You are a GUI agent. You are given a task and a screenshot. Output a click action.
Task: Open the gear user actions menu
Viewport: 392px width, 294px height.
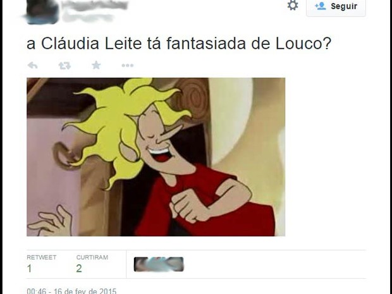click(x=293, y=5)
